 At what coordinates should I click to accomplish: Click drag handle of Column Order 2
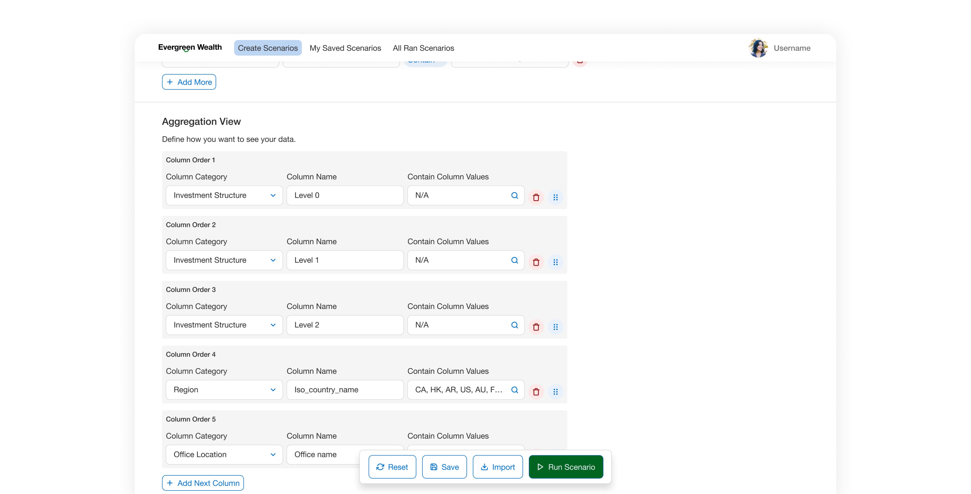[555, 262]
